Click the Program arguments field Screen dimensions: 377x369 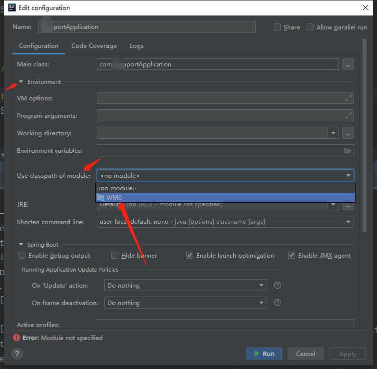[225, 116]
